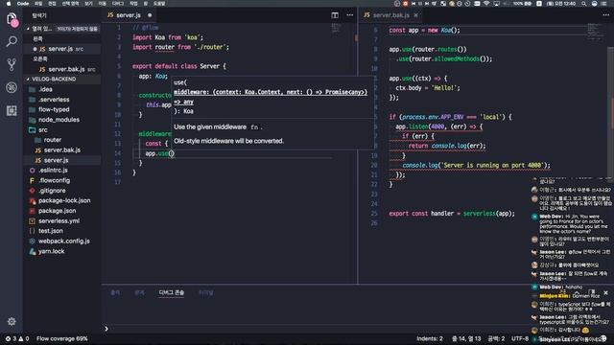The width and height of the screenshot is (614, 345).
Task: Open the package.json file
Action: click(58, 211)
